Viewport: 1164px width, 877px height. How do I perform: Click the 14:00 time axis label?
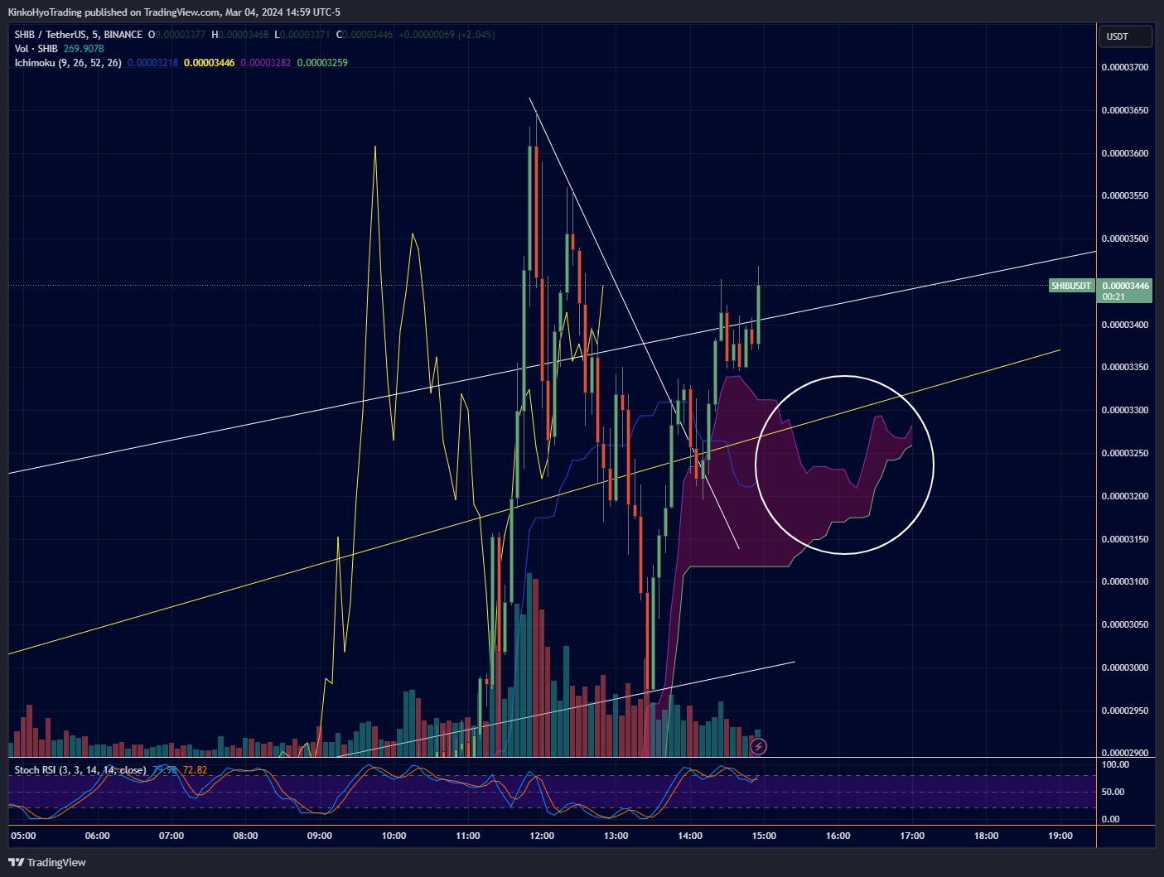690,836
